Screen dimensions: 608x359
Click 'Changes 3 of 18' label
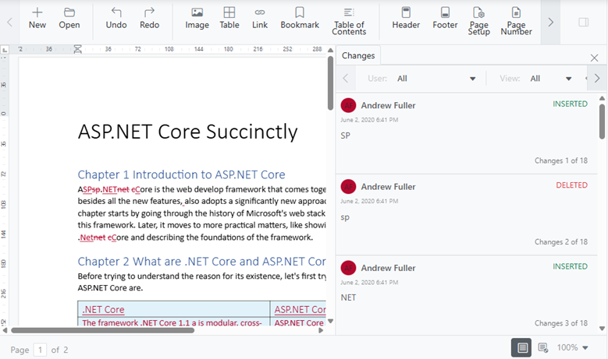pos(560,323)
